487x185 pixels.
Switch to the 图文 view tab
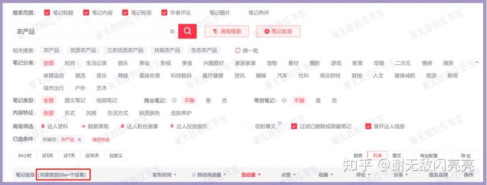pyautogui.click(x=397, y=156)
